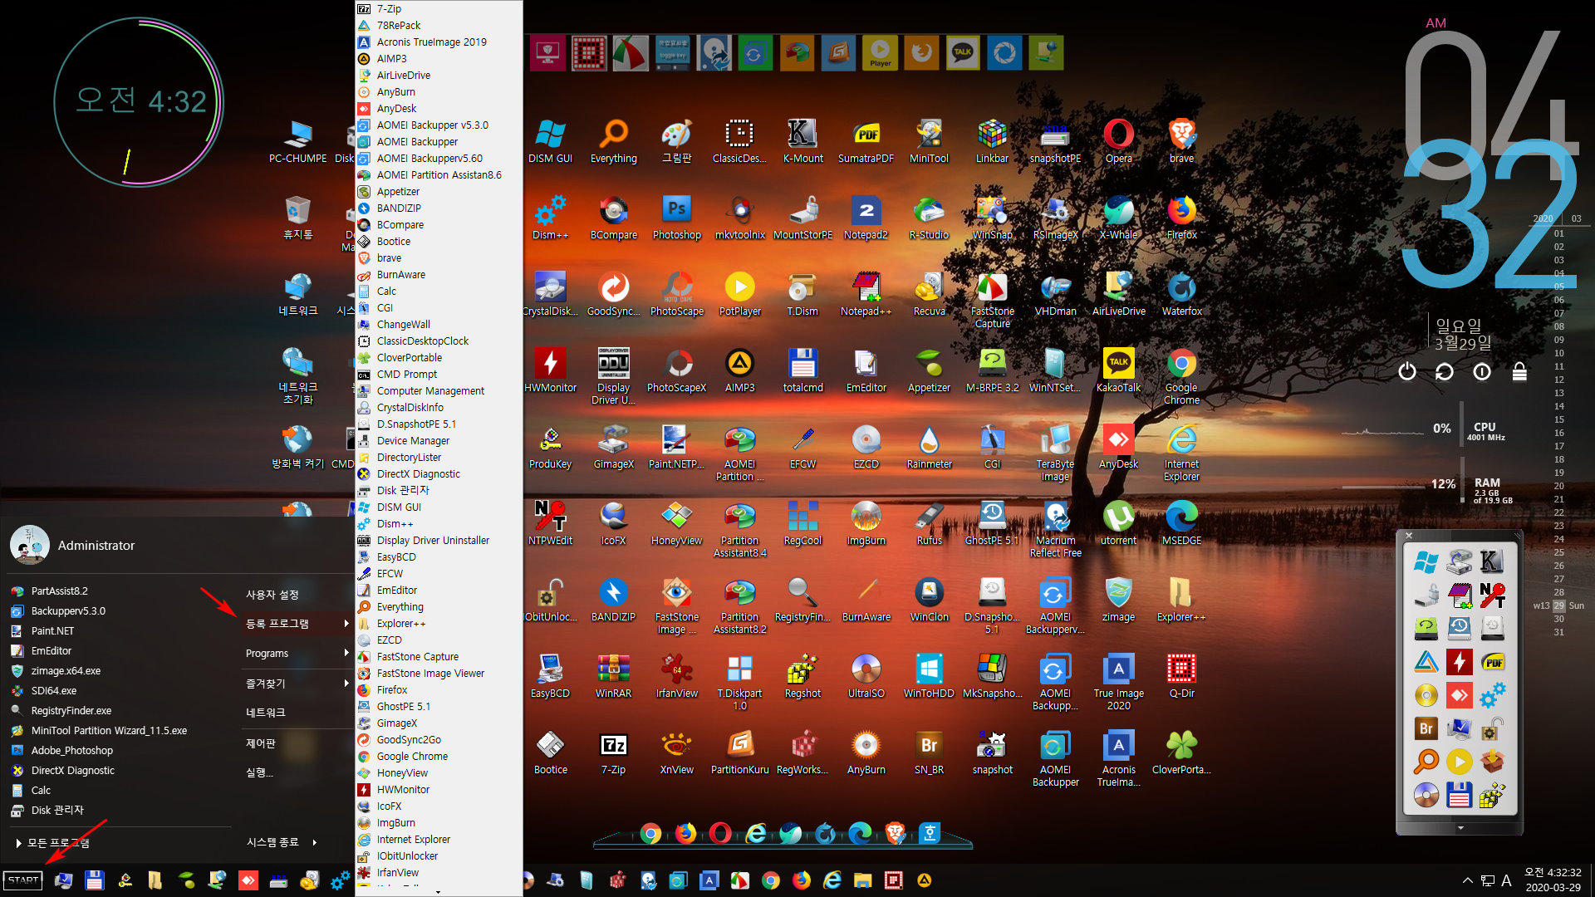Image resolution: width=1595 pixels, height=897 pixels.
Task: Open the Recuva desktop icon
Action: pos(929,293)
